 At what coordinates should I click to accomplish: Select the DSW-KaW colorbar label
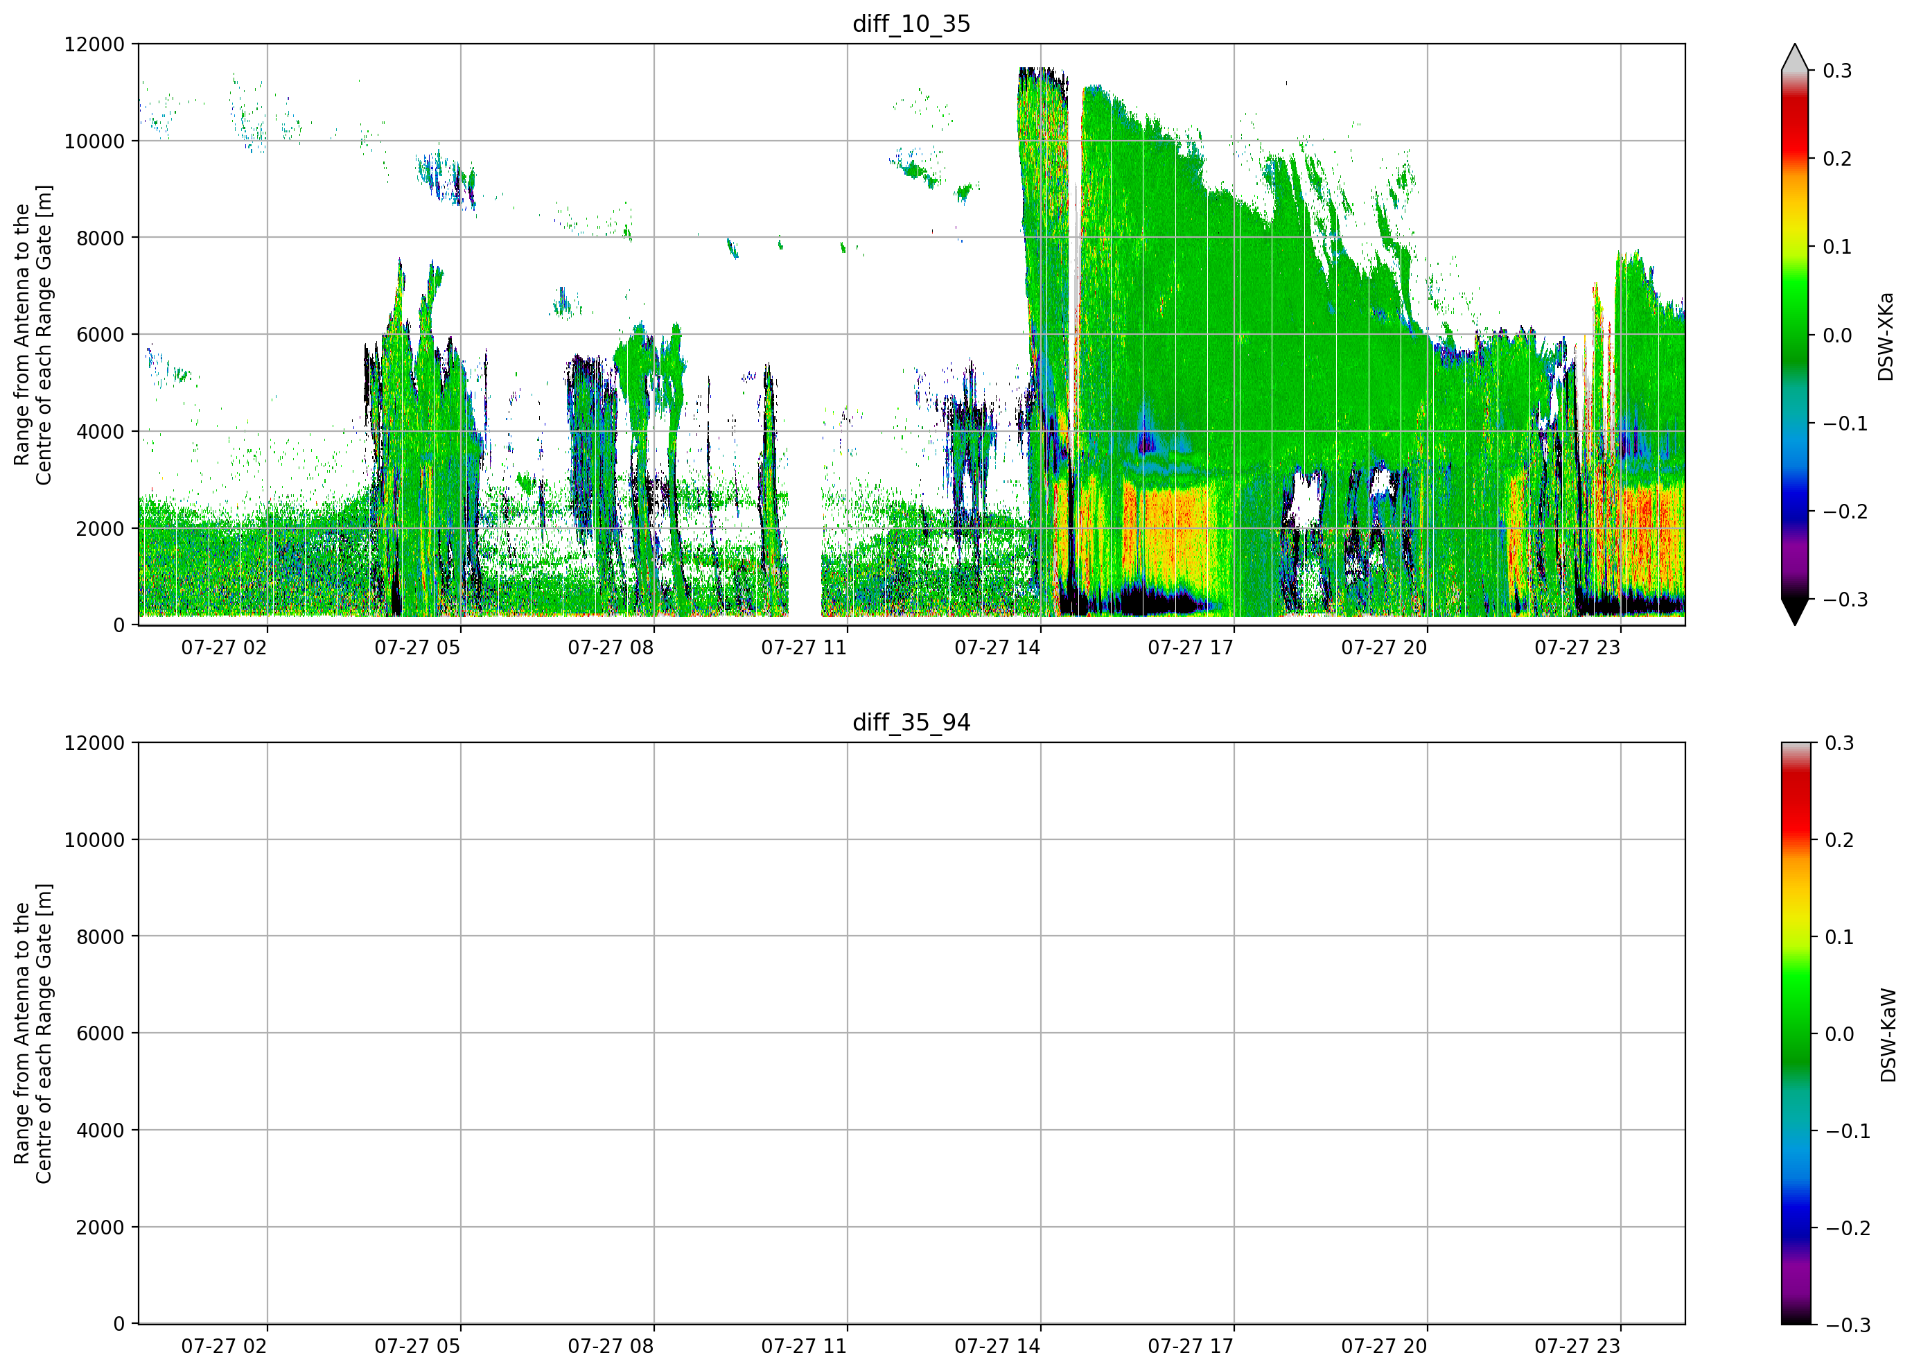[1888, 1035]
